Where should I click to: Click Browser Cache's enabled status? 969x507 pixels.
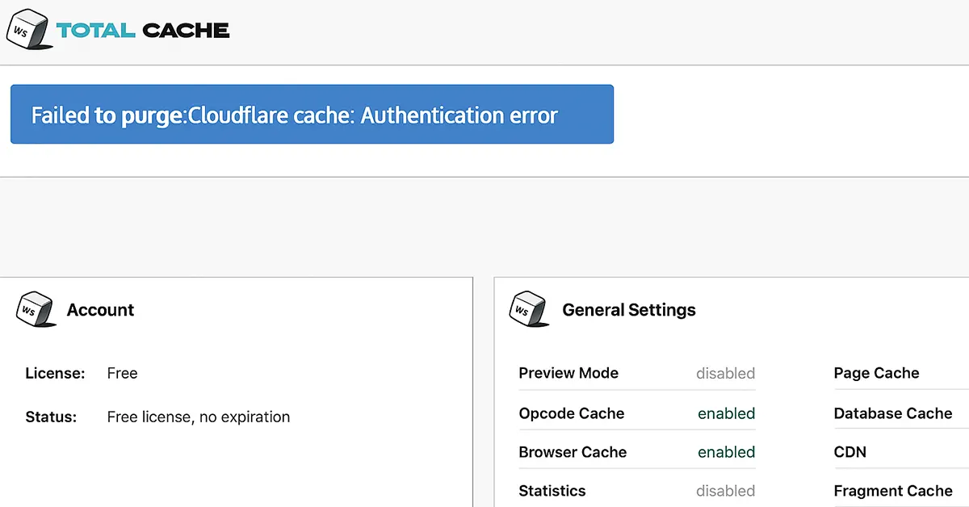point(727,452)
